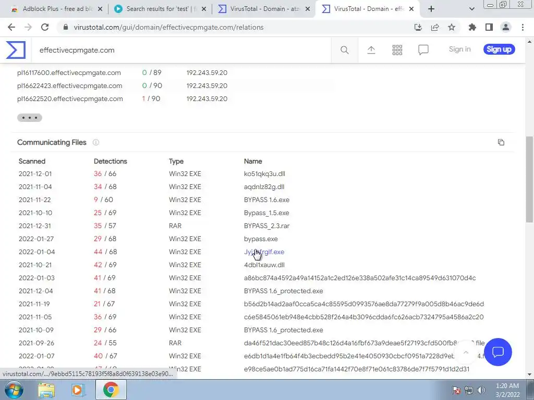Click the page vertical scrollbar thumb

pos(529,180)
